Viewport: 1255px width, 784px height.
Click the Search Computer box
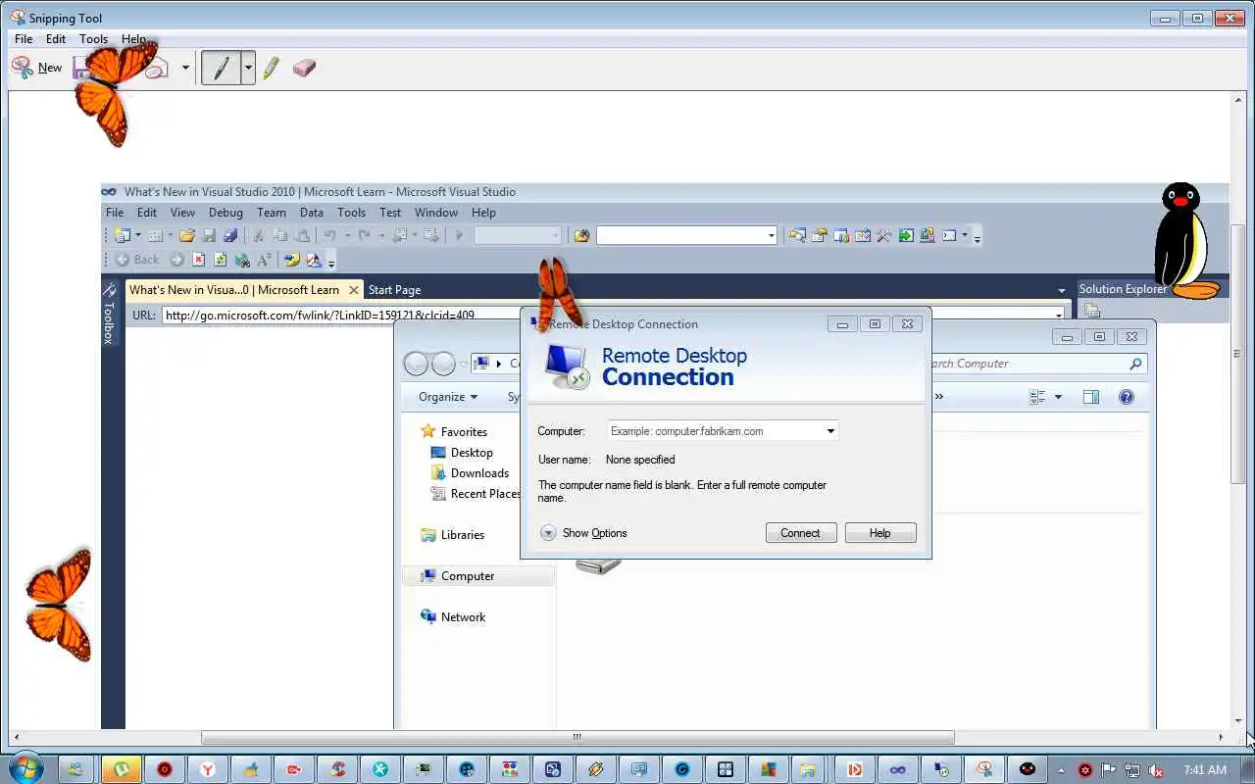click(1037, 364)
